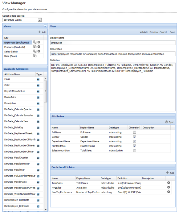Image resolution: width=179 pixels, height=213 pixels.
Task: Click Definition header in Predefined Metrics
Action: [129, 178]
